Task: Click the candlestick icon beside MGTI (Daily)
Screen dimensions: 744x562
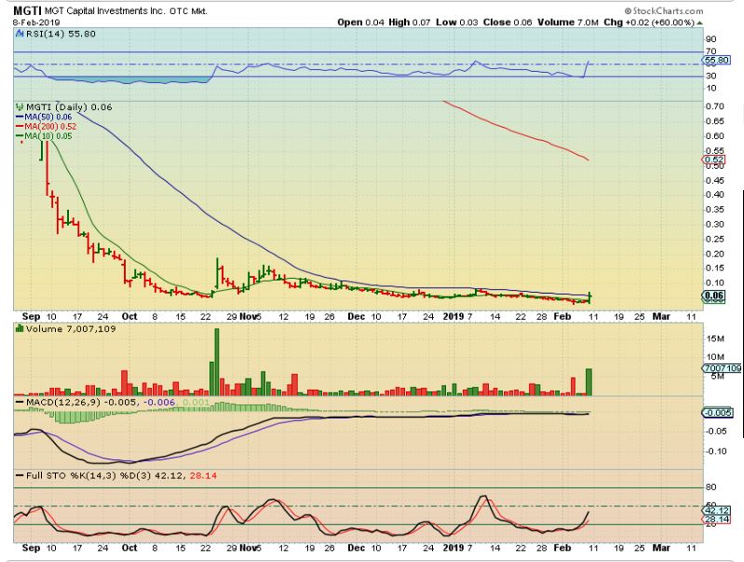Action: [20, 107]
